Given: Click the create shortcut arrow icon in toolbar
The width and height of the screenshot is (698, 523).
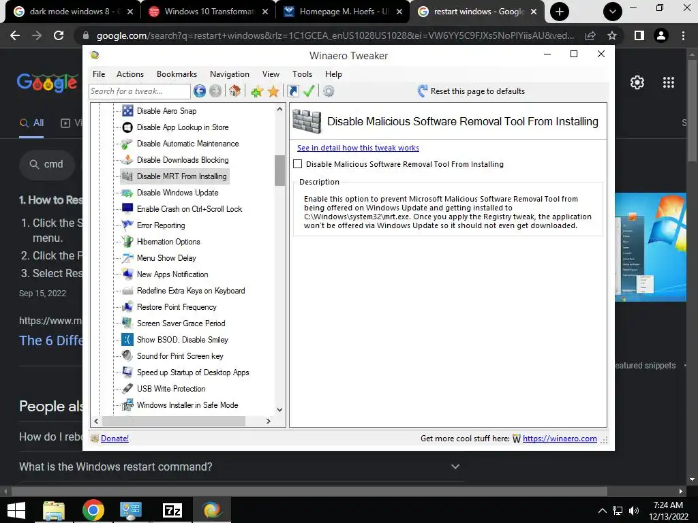Looking at the screenshot, I should point(293,91).
